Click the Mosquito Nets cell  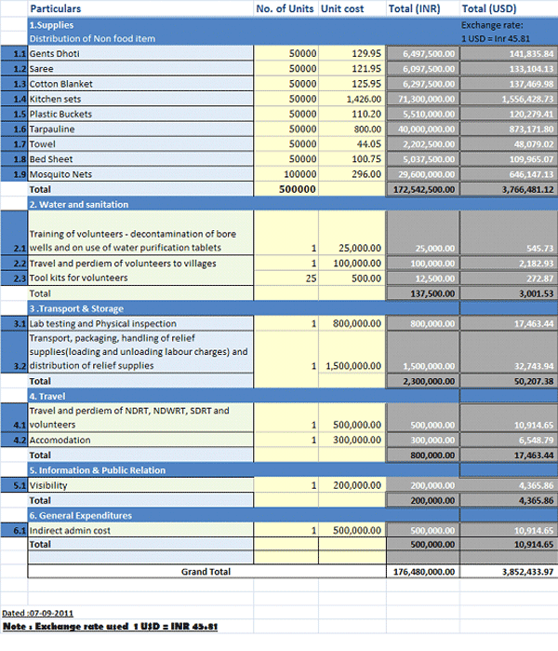pos(140,174)
